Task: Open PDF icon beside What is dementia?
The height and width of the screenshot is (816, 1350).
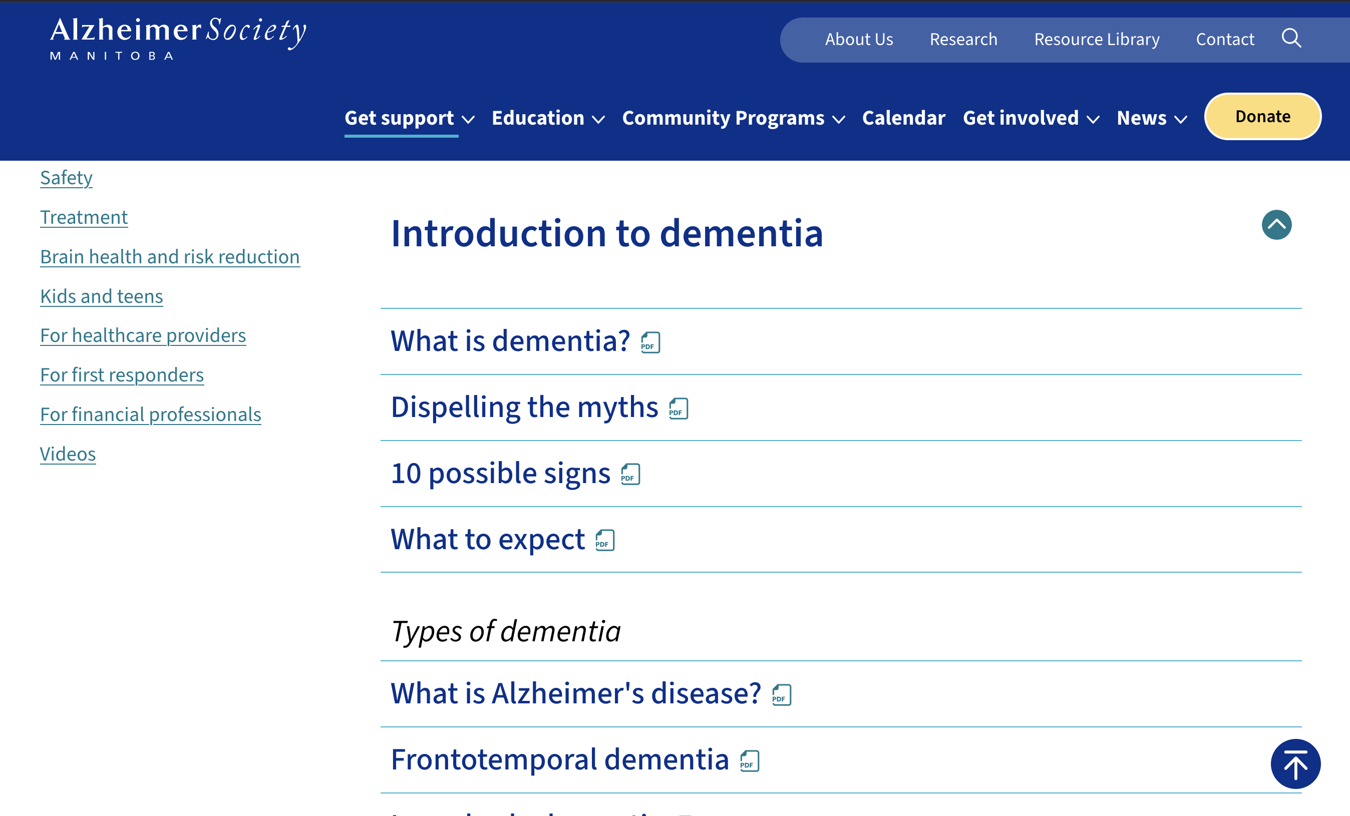Action: [650, 343]
